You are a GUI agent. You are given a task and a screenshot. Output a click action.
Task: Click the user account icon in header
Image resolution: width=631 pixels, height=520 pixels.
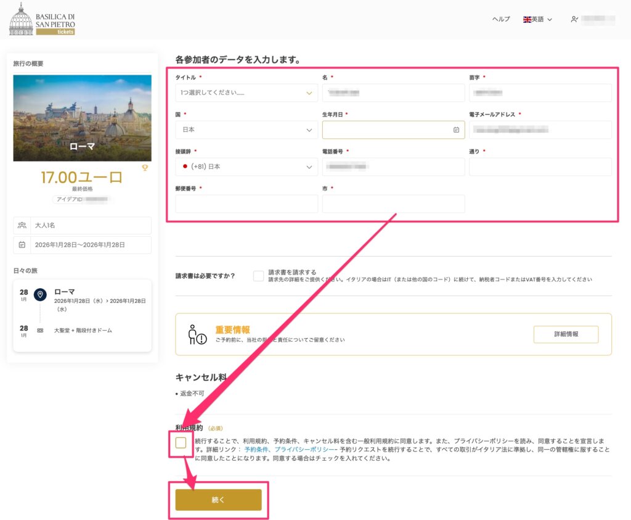574,19
